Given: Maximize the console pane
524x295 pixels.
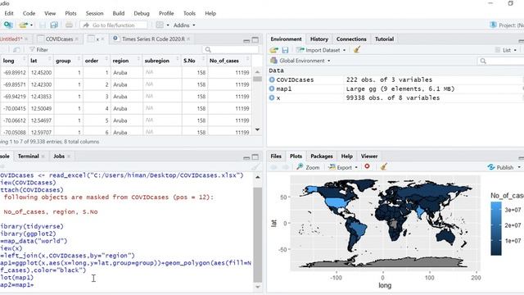Looking at the screenshot, I should coord(255,157).
